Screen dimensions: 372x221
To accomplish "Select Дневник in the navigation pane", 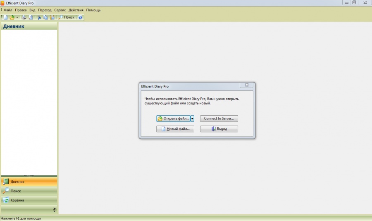I will pyautogui.click(x=29, y=182).
